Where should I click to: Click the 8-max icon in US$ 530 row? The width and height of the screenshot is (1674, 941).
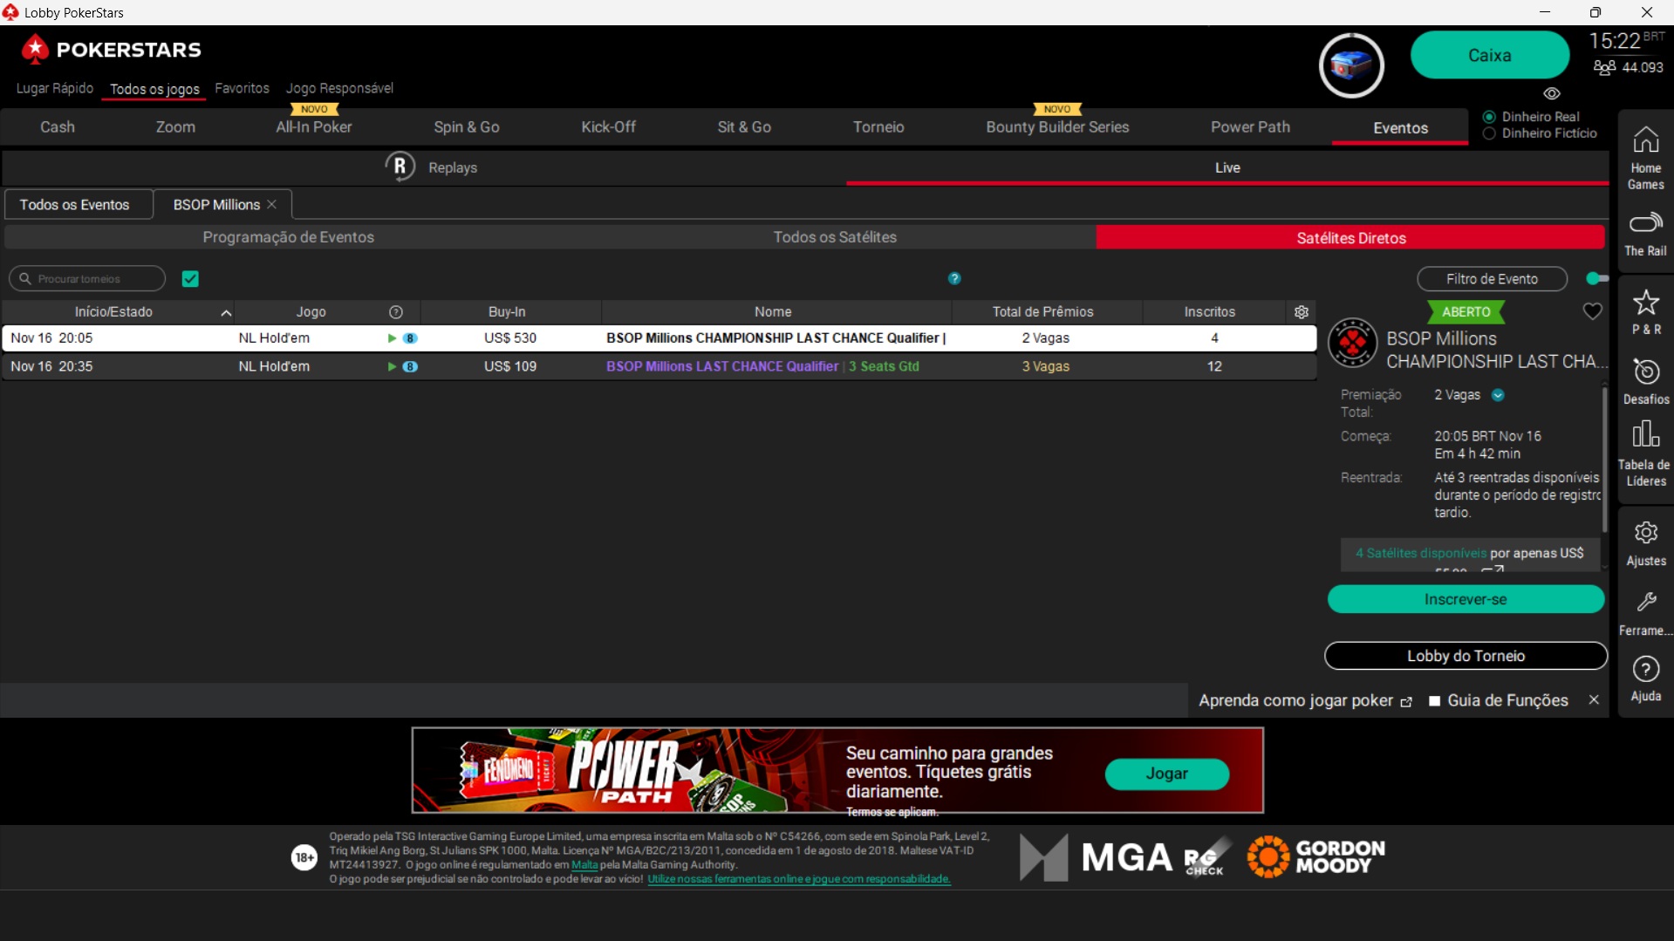410,338
